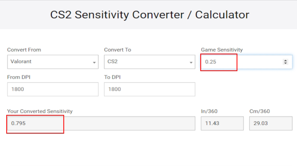
Task: Click the CS2 Sensitivity Converter heading
Action: click(x=150, y=15)
